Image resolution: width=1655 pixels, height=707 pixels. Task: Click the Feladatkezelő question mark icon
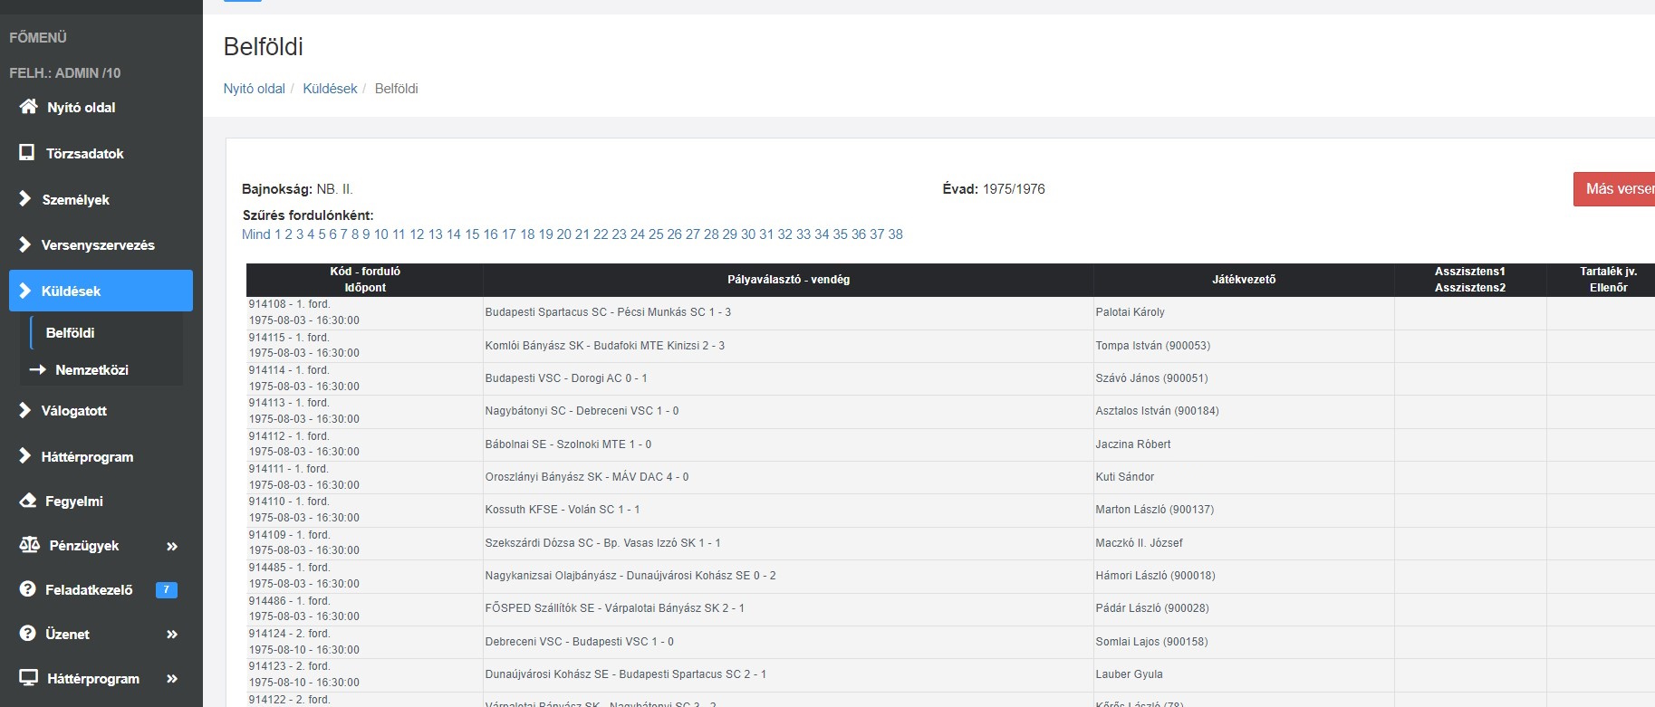pos(28,589)
